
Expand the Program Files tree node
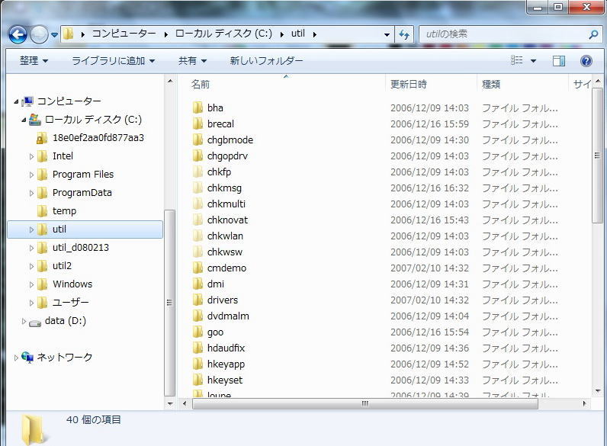point(31,175)
